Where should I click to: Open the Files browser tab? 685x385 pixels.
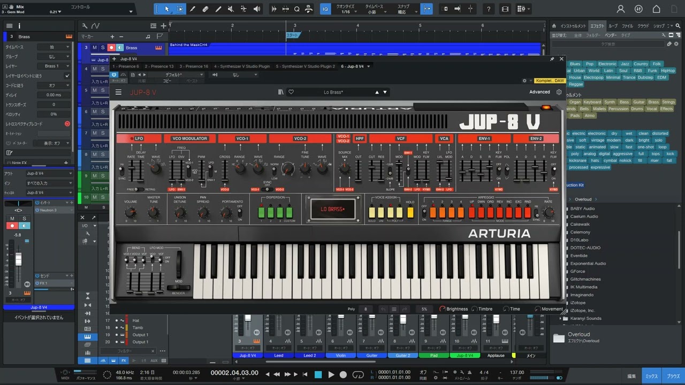coord(627,26)
